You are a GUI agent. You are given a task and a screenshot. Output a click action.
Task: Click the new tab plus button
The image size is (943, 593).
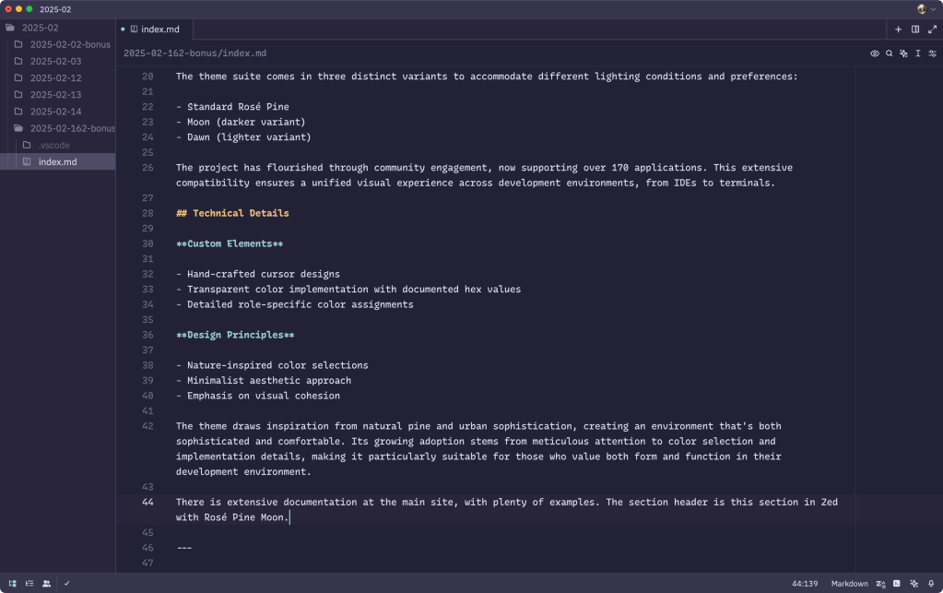pos(898,30)
